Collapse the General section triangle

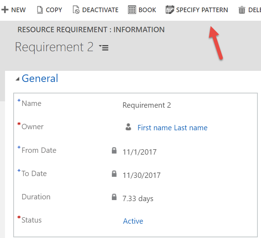click(18, 79)
